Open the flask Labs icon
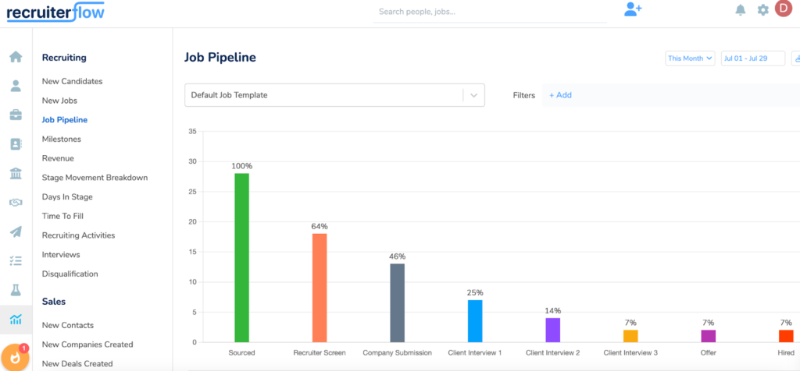Image resolution: width=800 pixels, height=371 pixels. coord(16,290)
